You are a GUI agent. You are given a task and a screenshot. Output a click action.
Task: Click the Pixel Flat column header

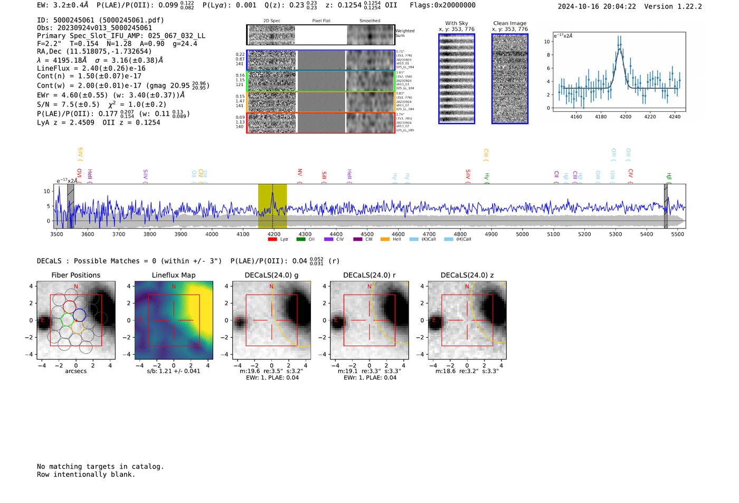point(321,21)
